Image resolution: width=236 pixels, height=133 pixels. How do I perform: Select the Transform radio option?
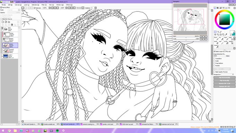point(214,59)
